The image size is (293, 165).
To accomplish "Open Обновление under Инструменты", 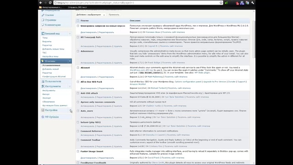I will pyautogui.click(x=49, y=102).
